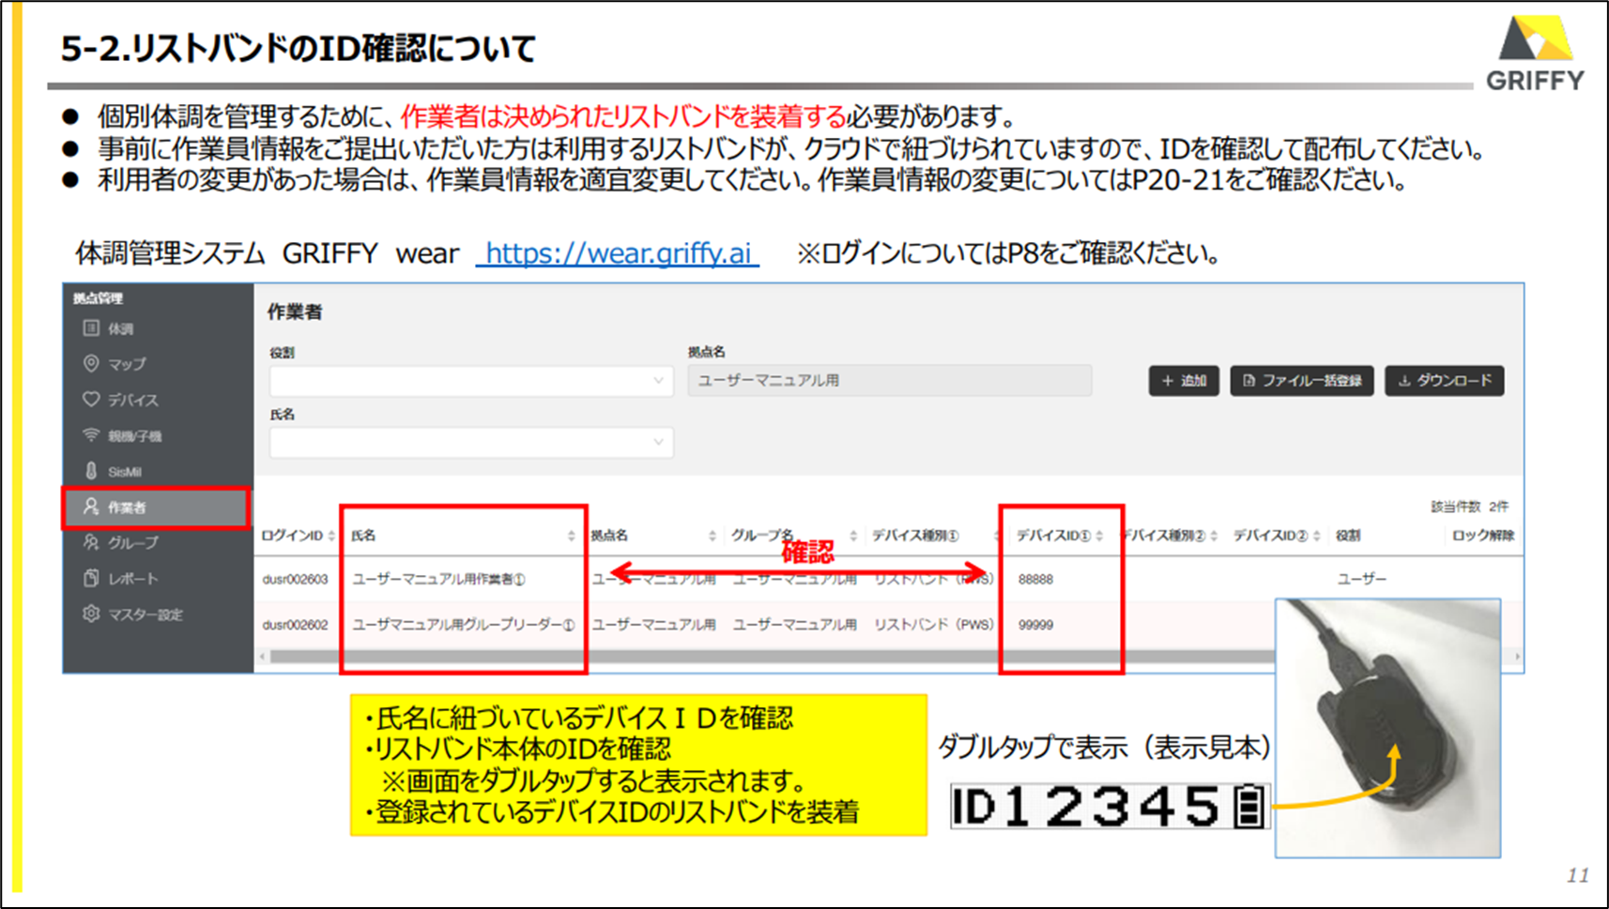
Task: Select the 作業者 menu item in sidebar
Action: coord(156,508)
